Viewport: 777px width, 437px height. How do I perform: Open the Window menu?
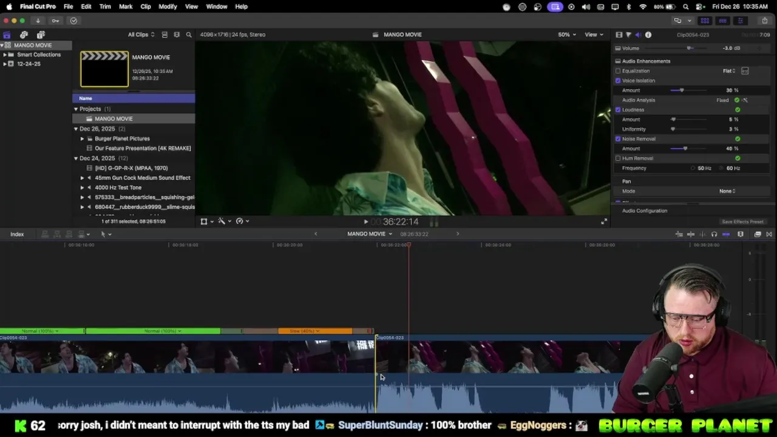pyautogui.click(x=217, y=6)
